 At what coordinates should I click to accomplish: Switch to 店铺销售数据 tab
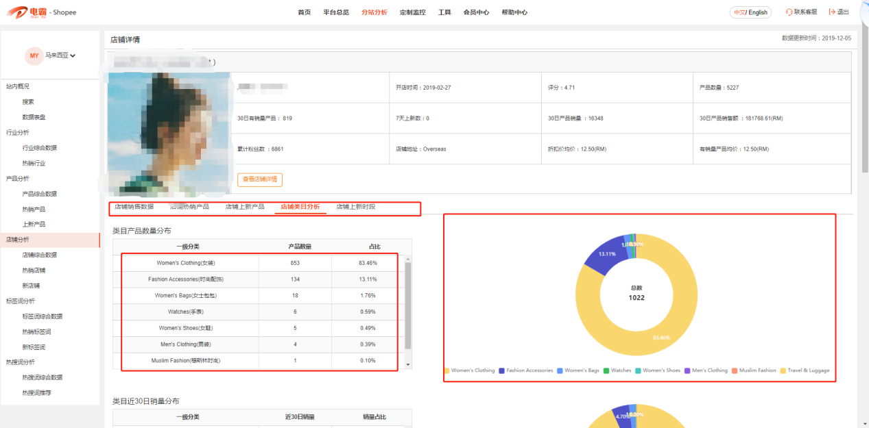(134, 207)
